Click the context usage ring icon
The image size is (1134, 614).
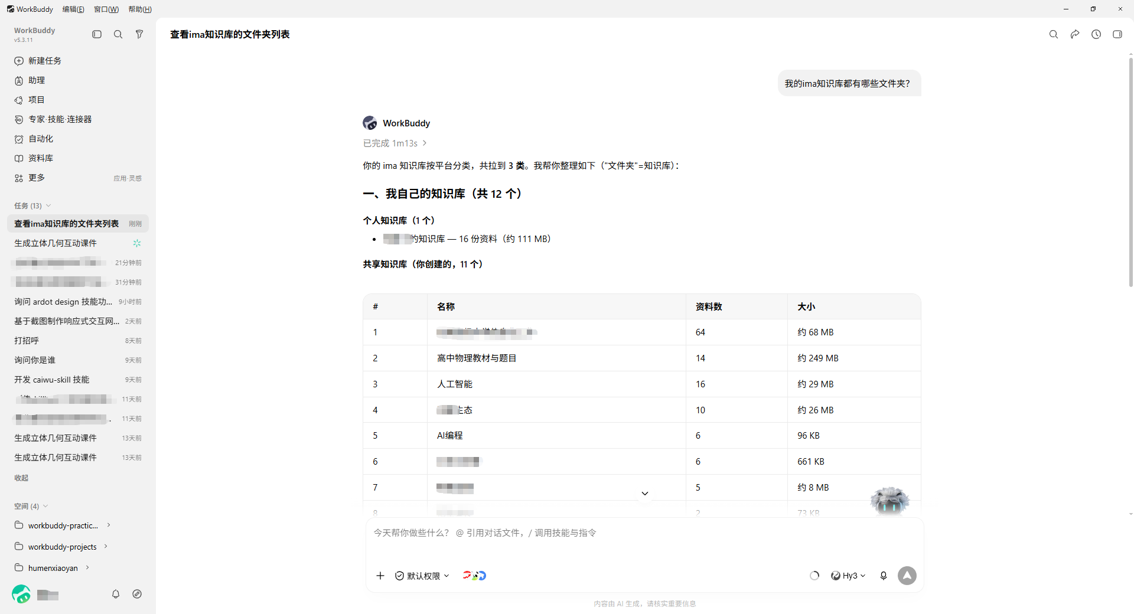click(x=814, y=576)
